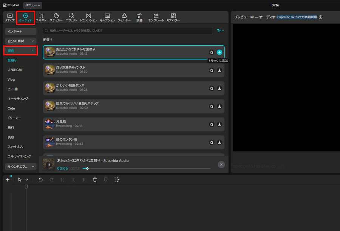Open the selection tool dropdown arrow
The height and width of the screenshot is (231, 340).
27,180
